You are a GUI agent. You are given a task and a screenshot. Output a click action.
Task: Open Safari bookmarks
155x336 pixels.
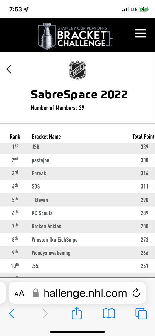(109, 314)
